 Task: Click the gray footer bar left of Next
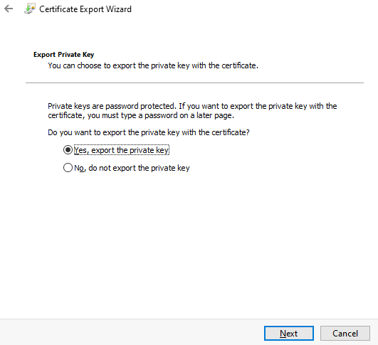coord(130,332)
